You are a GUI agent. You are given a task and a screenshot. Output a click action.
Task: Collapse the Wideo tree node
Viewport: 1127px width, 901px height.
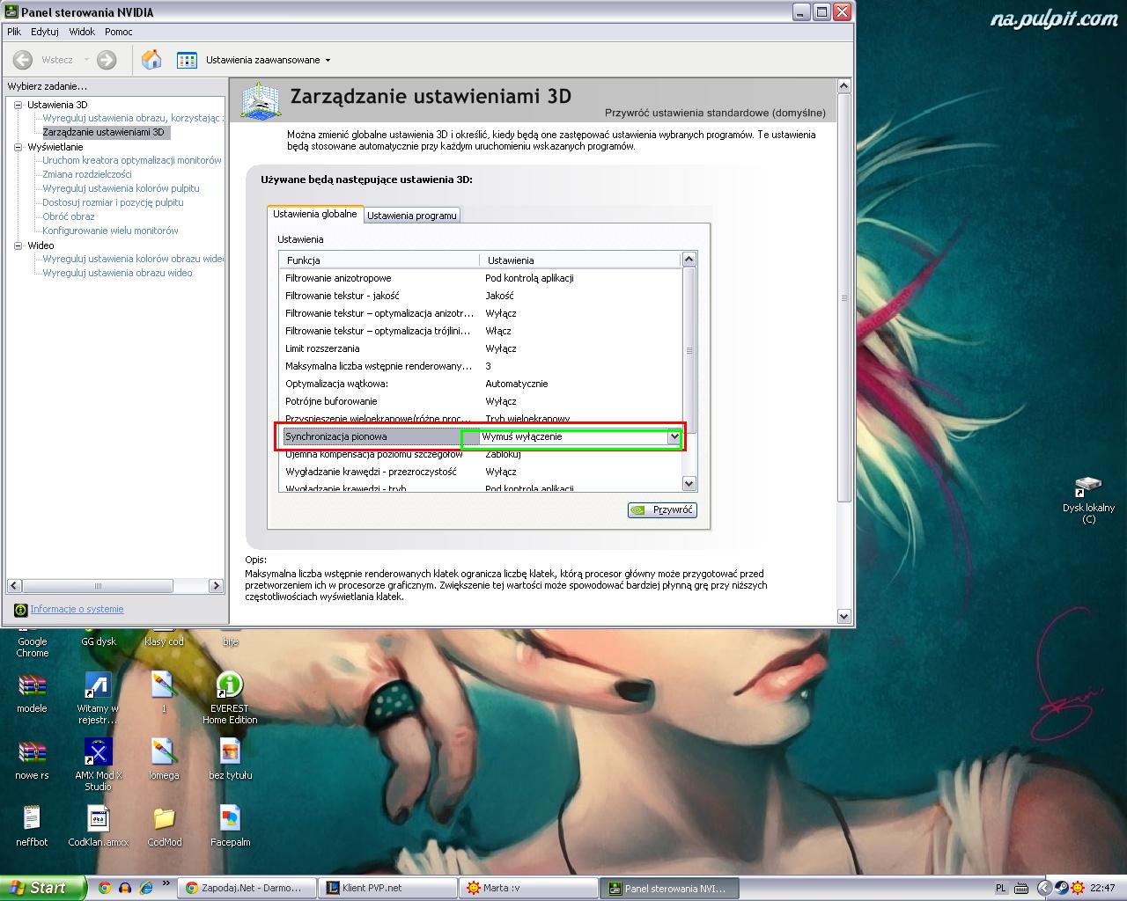tap(18, 245)
